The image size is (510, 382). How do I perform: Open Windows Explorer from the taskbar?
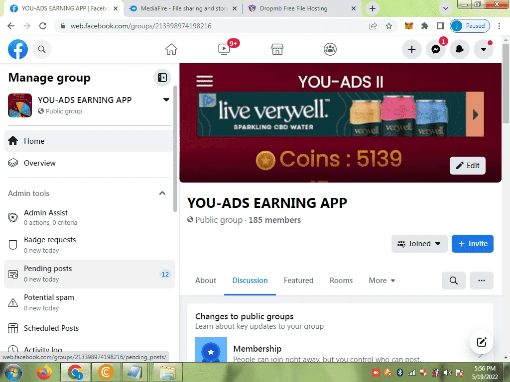(167, 372)
